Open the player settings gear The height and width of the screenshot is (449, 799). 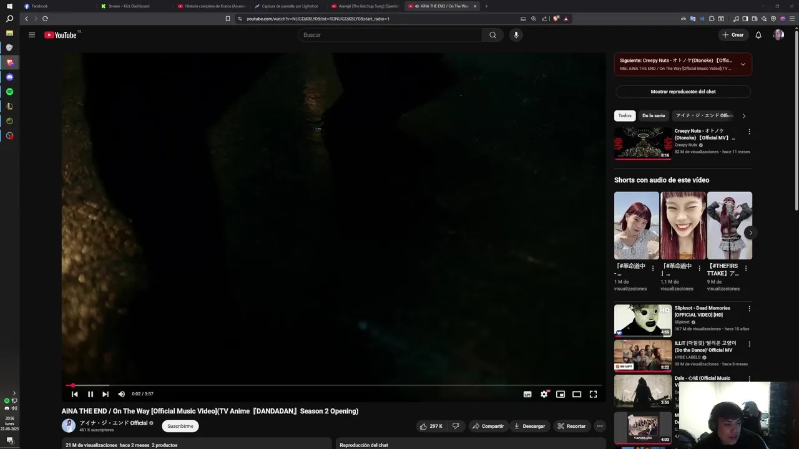[544, 394]
